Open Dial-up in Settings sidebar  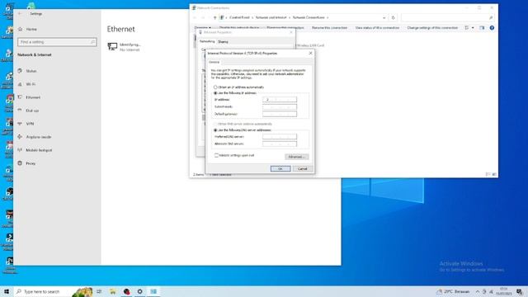[32, 111]
